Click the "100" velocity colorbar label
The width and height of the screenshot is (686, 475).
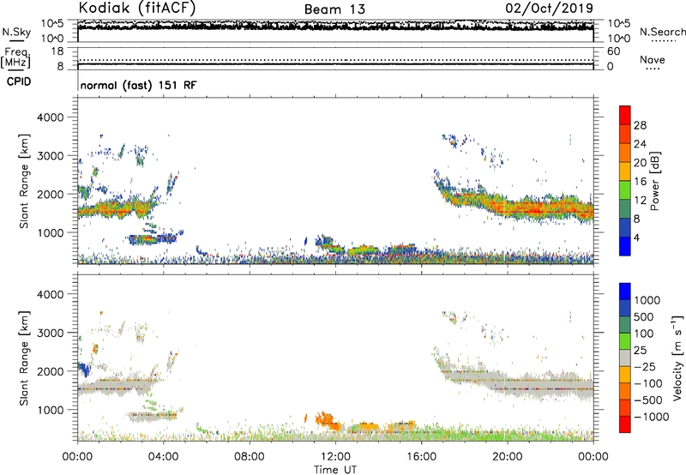click(x=645, y=334)
